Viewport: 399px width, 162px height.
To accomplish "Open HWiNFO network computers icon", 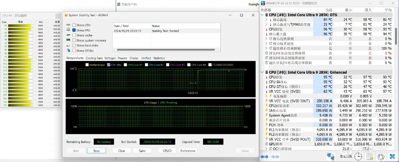I will [x=331, y=156].
